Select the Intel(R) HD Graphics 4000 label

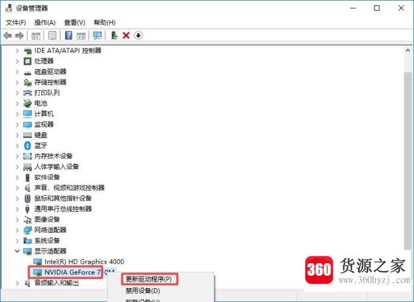[x=84, y=261]
